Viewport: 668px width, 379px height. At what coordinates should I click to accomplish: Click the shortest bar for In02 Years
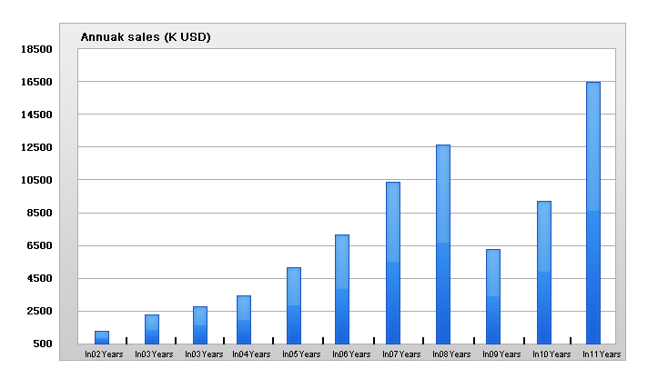click(x=102, y=337)
